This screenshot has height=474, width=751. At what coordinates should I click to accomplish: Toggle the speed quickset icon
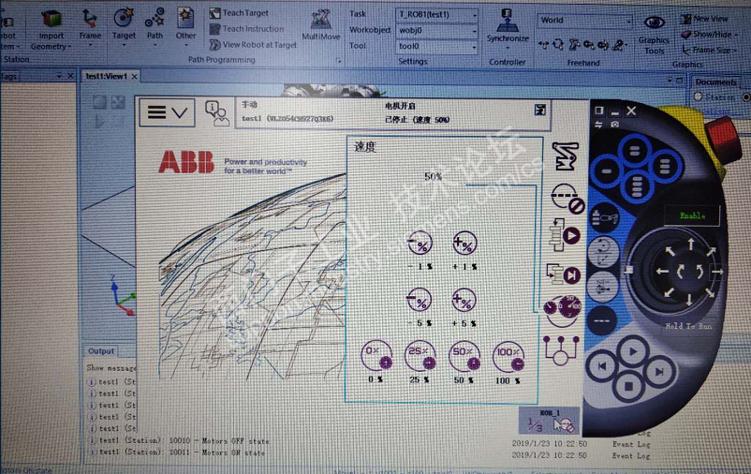(563, 310)
